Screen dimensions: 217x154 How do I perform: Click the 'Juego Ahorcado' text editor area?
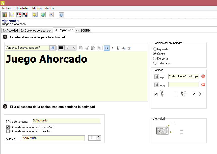coord(76,76)
